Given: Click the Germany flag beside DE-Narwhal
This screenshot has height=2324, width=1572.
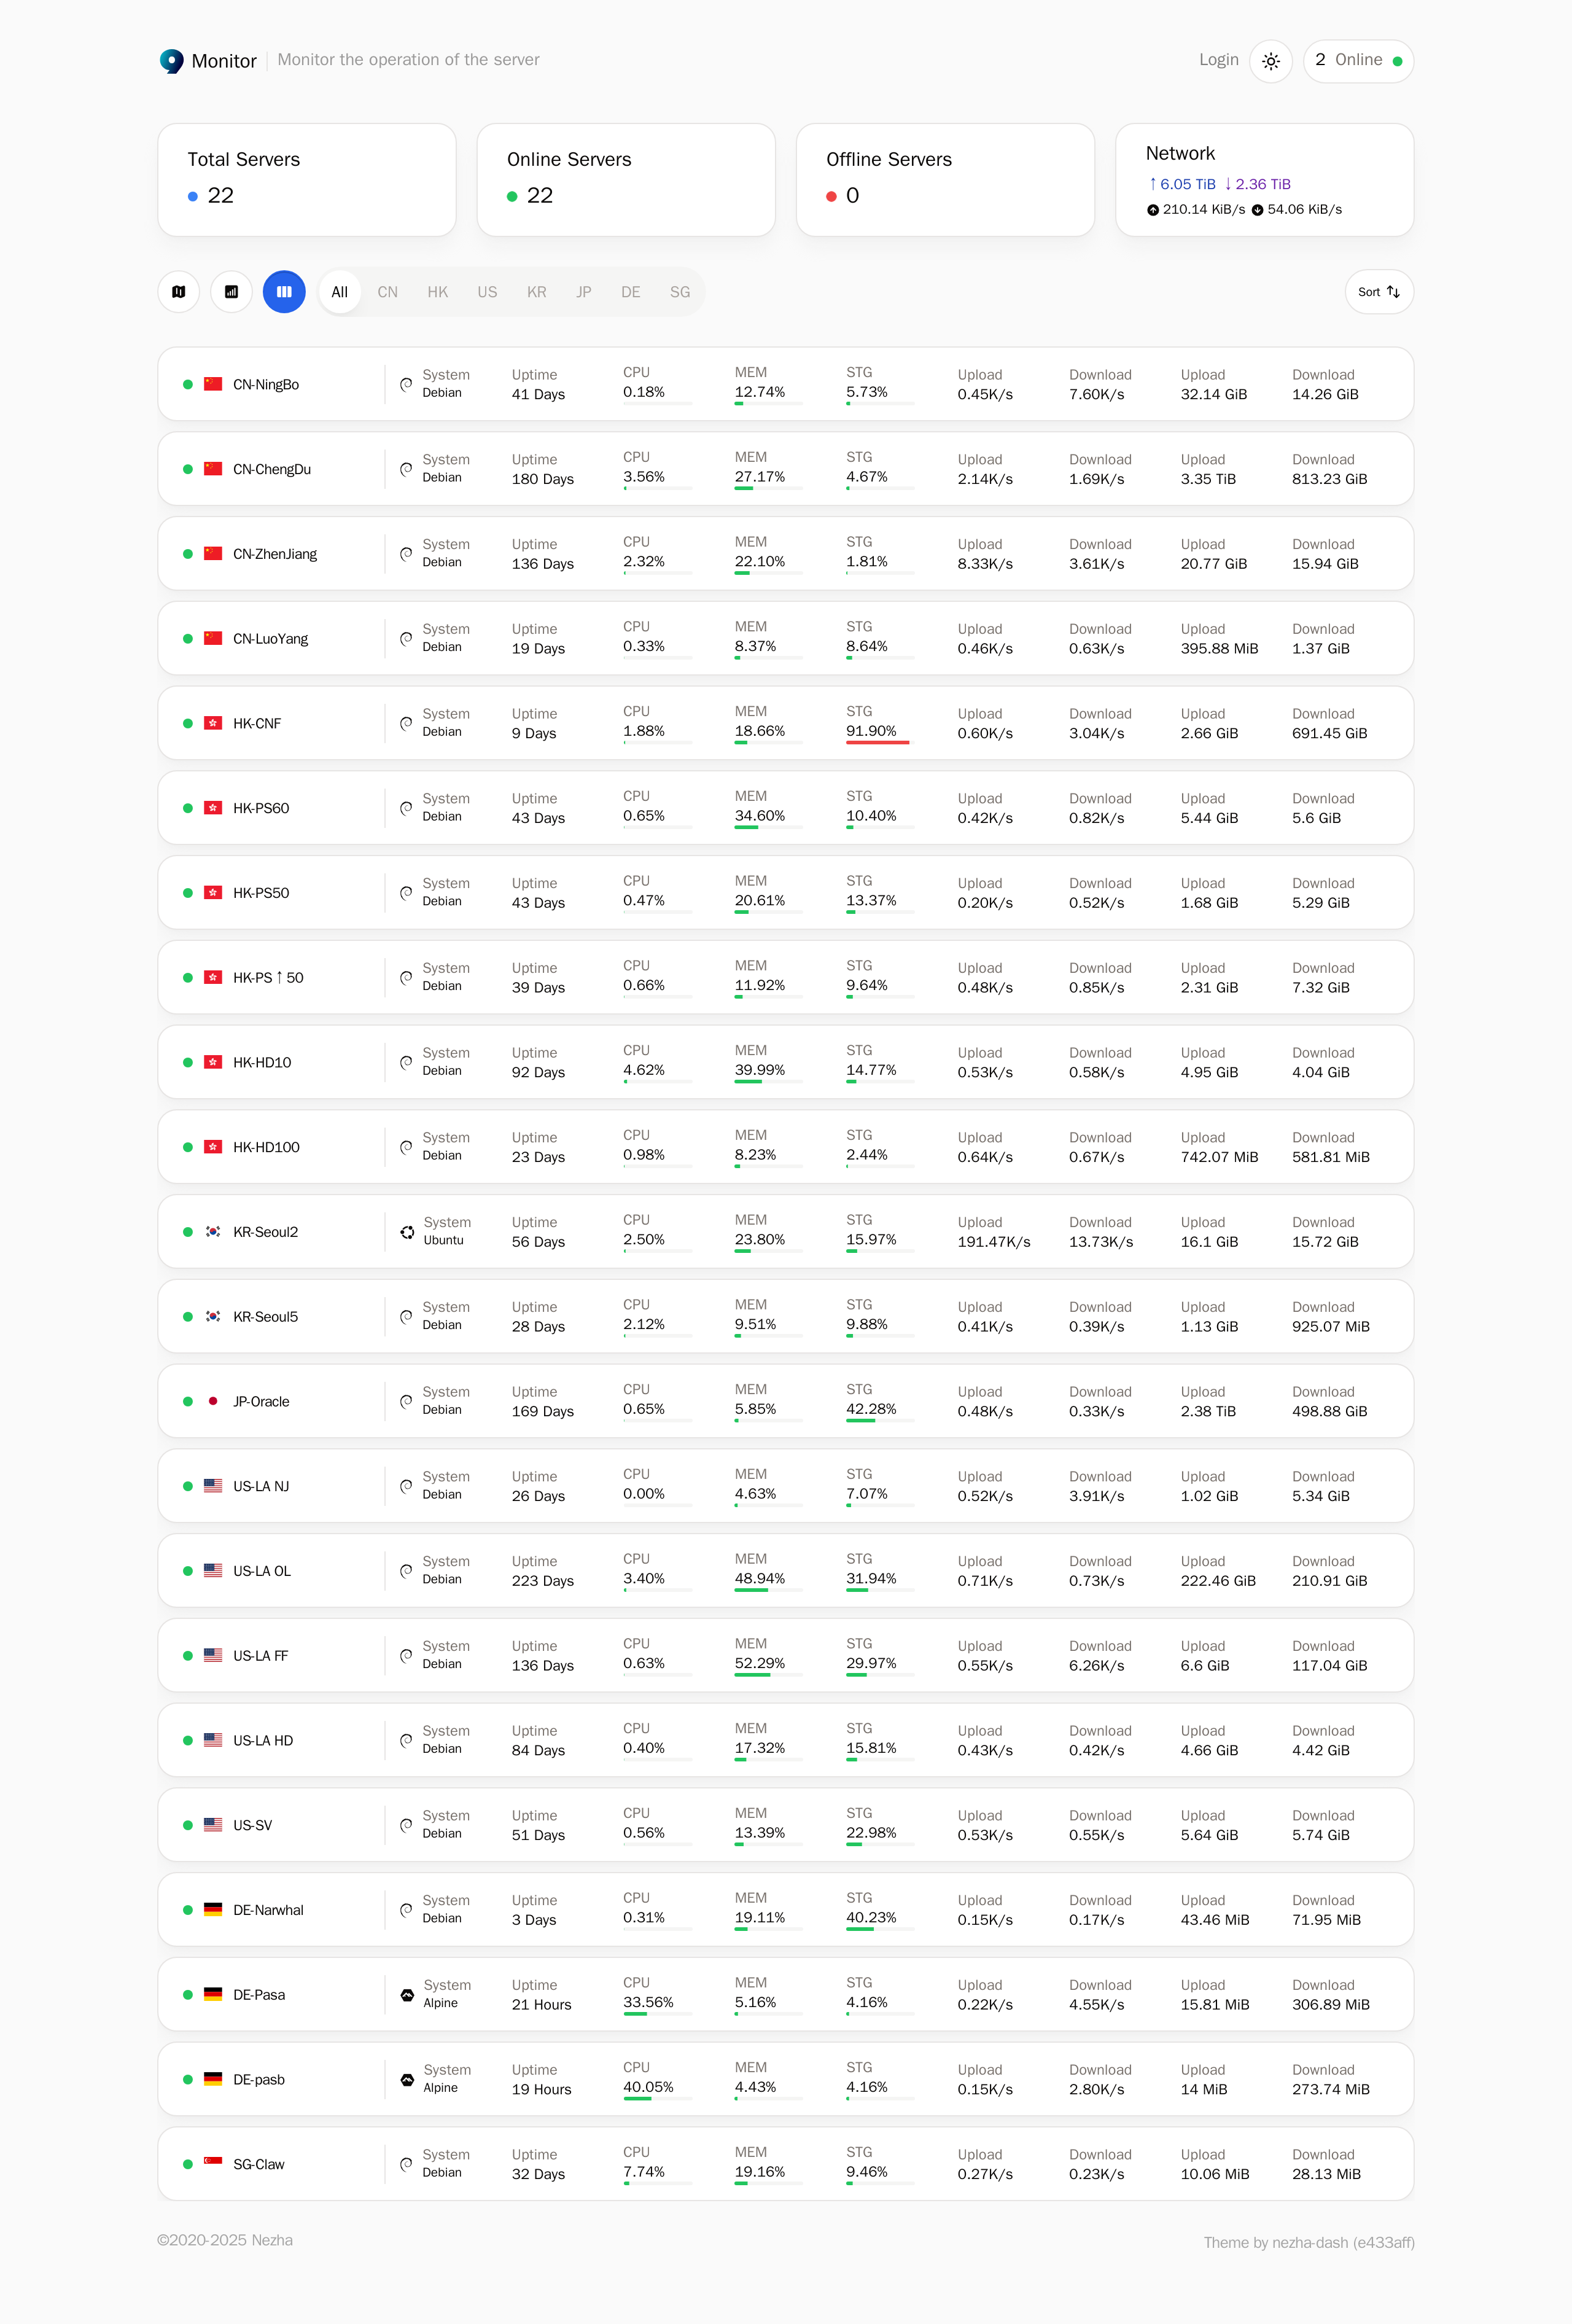Looking at the screenshot, I should click(x=213, y=1909).
